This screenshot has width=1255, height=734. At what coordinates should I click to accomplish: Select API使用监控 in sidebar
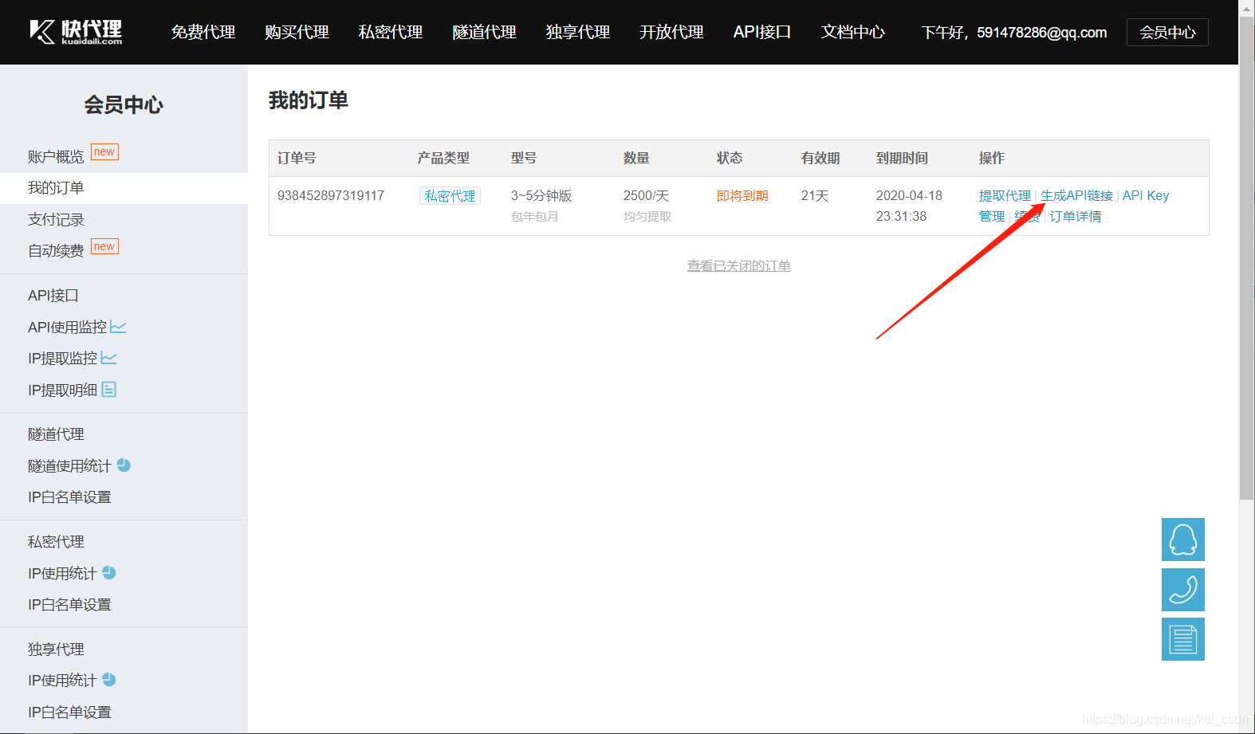[67, 327]
